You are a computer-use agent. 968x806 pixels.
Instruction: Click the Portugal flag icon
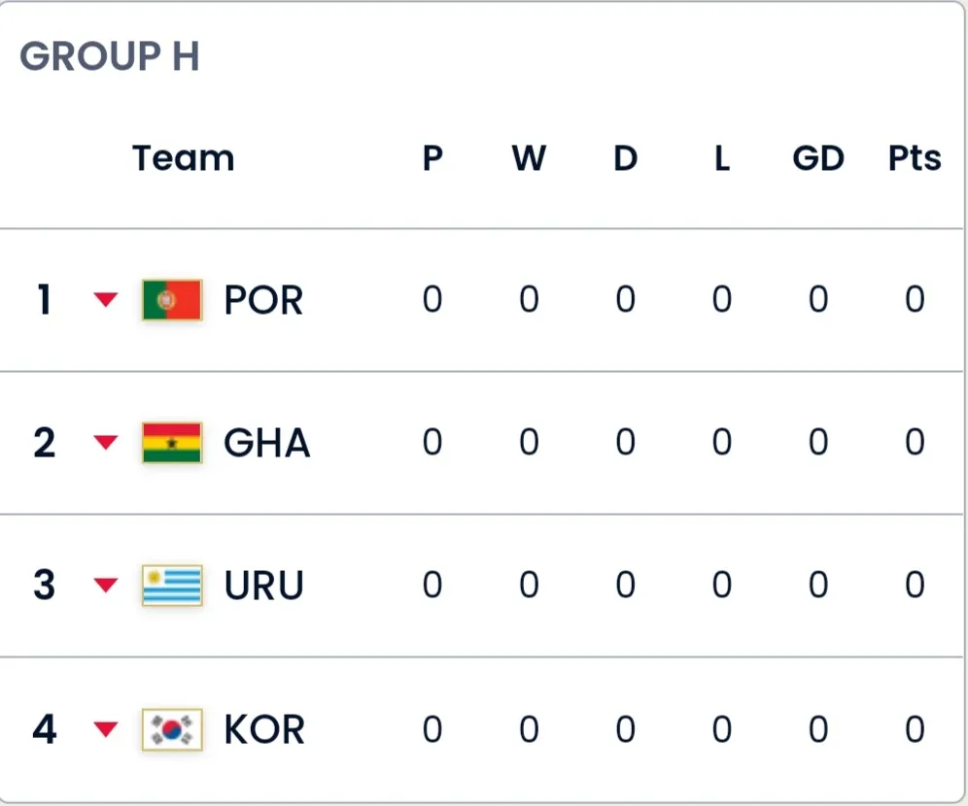point(172,300)
